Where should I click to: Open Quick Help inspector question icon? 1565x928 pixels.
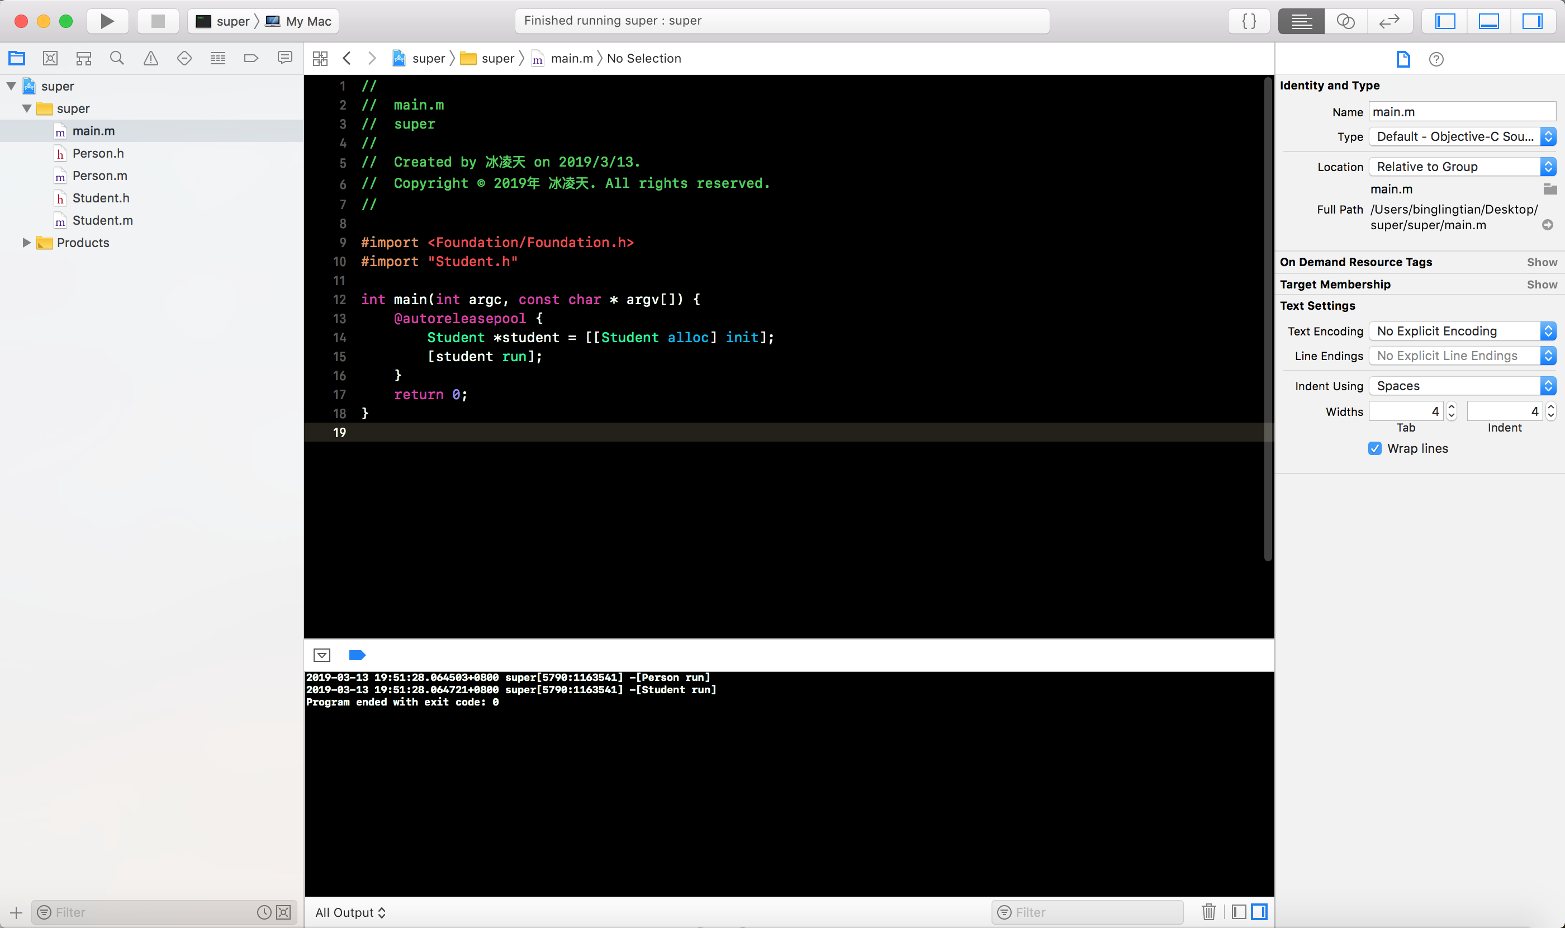1436,59
